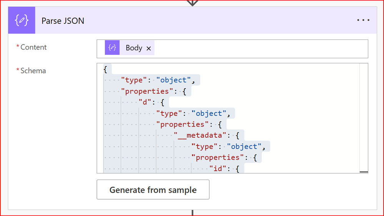Screen dimensions: 384x216
Task: Click the "__metadata" line in Schema
Action: (206, 135)
